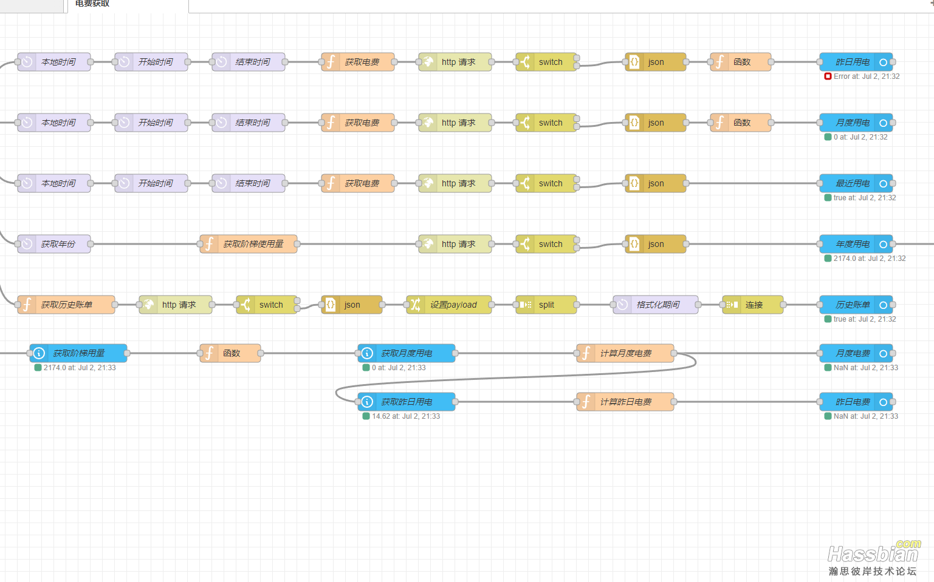Image resolution: width=934 pixels, height=582 pixels.
Task: Select the 月度用电 sensor node
Action: tap(856, 123)
